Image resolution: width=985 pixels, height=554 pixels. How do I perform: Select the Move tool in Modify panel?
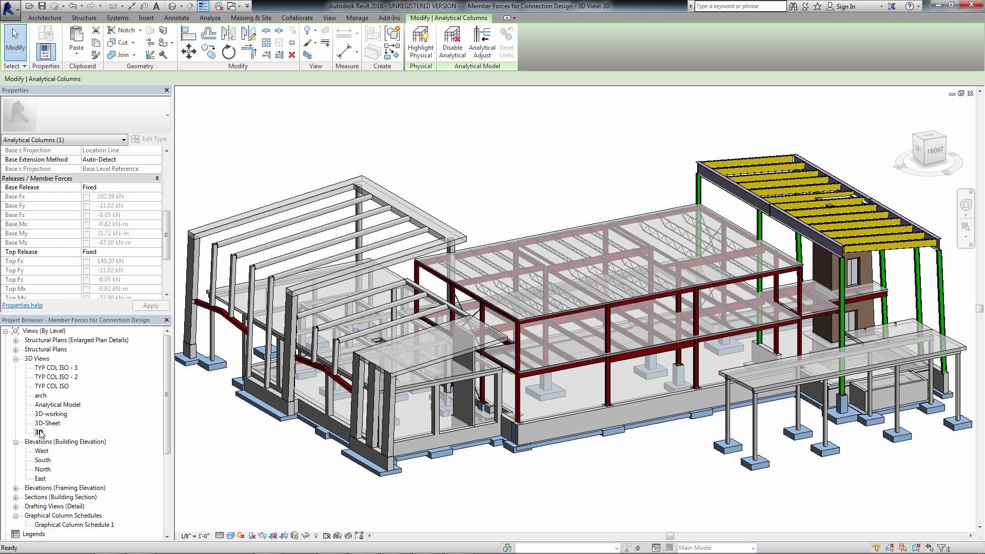[188, 51]
